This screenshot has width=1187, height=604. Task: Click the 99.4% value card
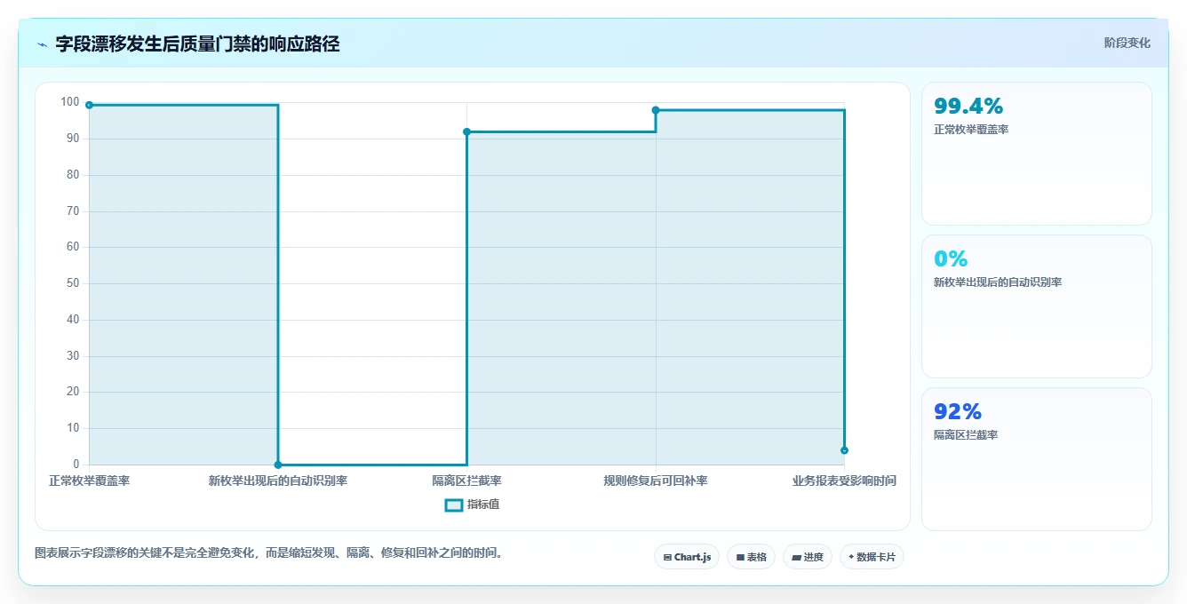(x=1036, y=154)
